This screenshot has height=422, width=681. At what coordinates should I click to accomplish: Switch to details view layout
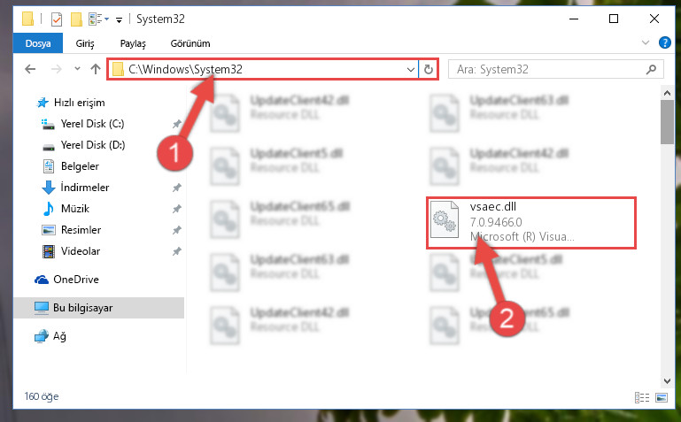(642, 397)
